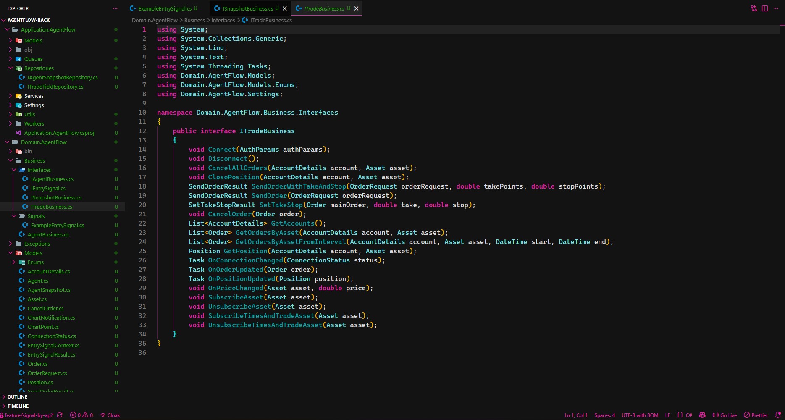The width and height of the screenshot is (785, 420).
Task: Open notifications bell in status bar
Action: point(778,415)
